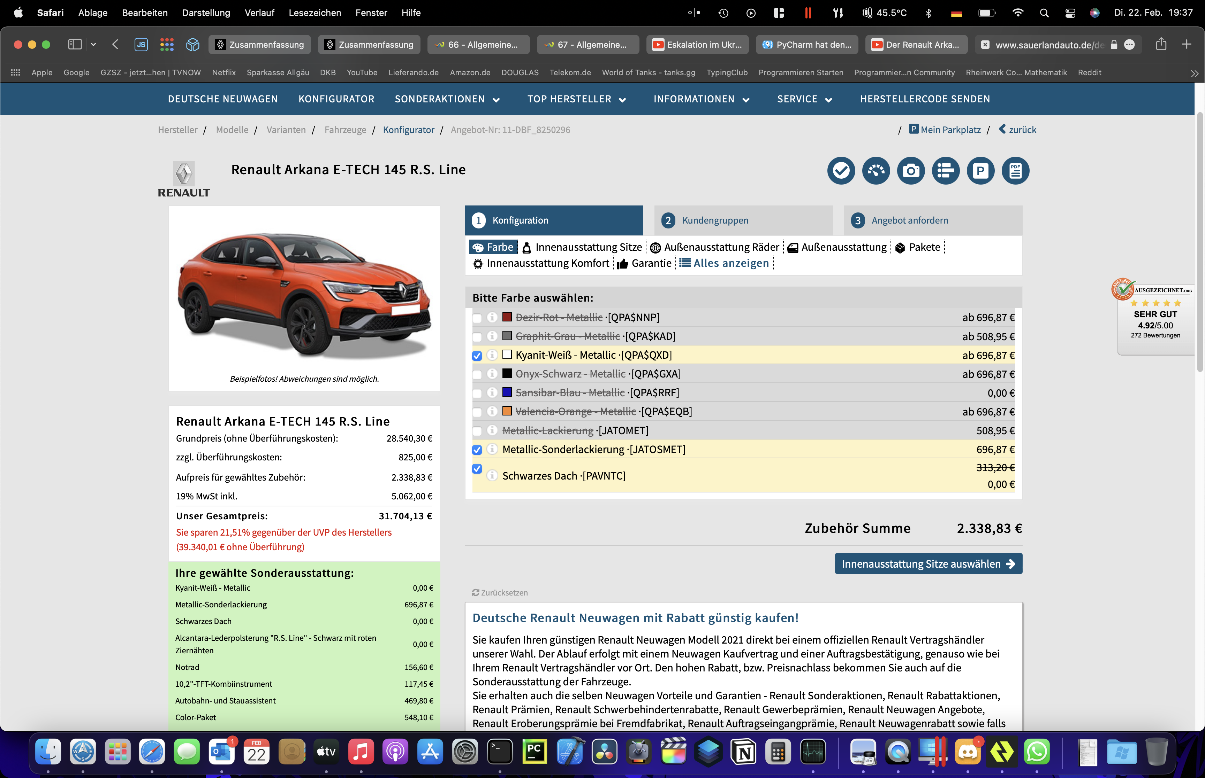Expand INFORMATIONEN dropdown menu

(x=702, y=99)
